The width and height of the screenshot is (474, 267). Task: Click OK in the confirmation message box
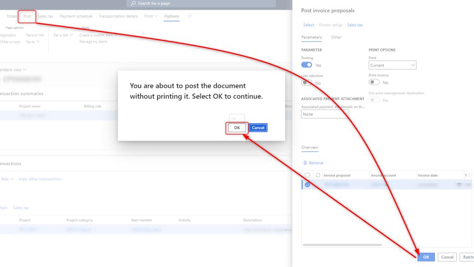pyautogui.click(x=237, y=128)
